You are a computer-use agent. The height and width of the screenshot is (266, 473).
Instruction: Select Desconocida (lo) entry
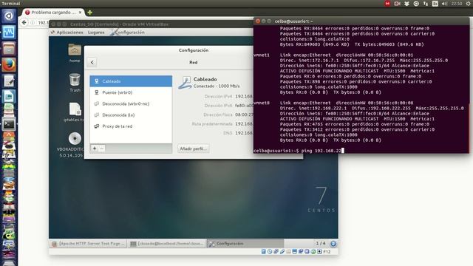[x=131, y=115]
